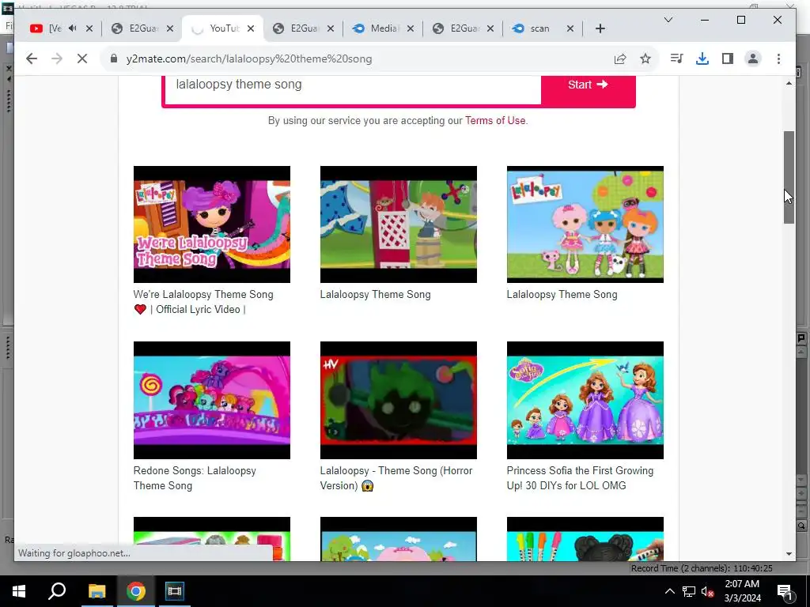This screenshot has width=810, height=607.
Task: Open Chrome three-dot menu
Action: (x=778, y=58)
